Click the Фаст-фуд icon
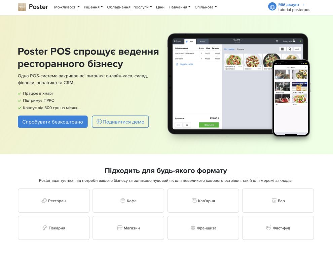This screenshot has width=333, height=258. tap(269, 228)
